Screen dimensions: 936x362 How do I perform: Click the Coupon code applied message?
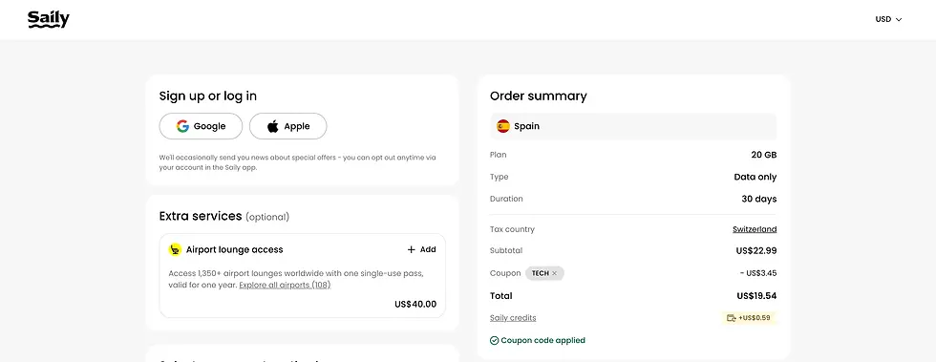click(x=543, y=340)
